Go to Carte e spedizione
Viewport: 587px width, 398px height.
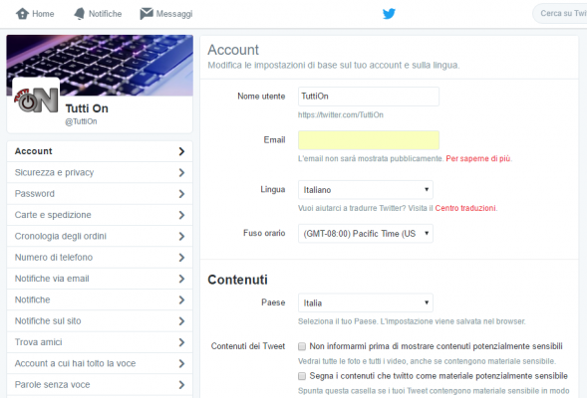point(100,215)
